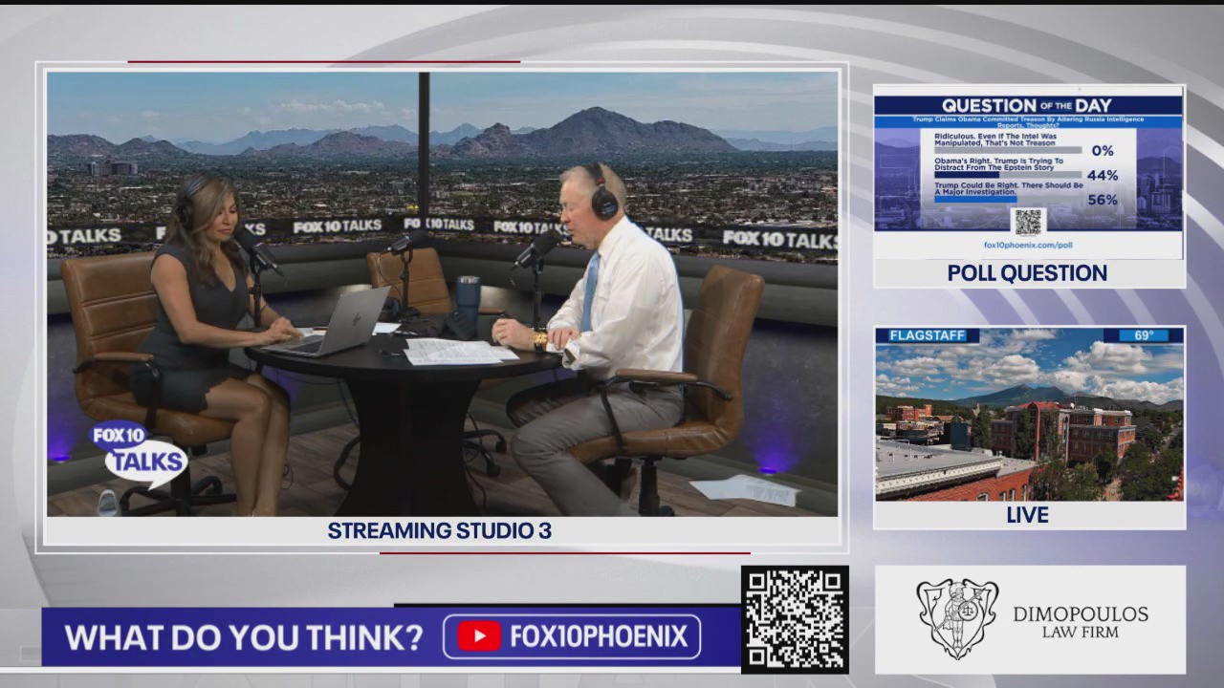Click the large QR code at bottom

point(794,619)
